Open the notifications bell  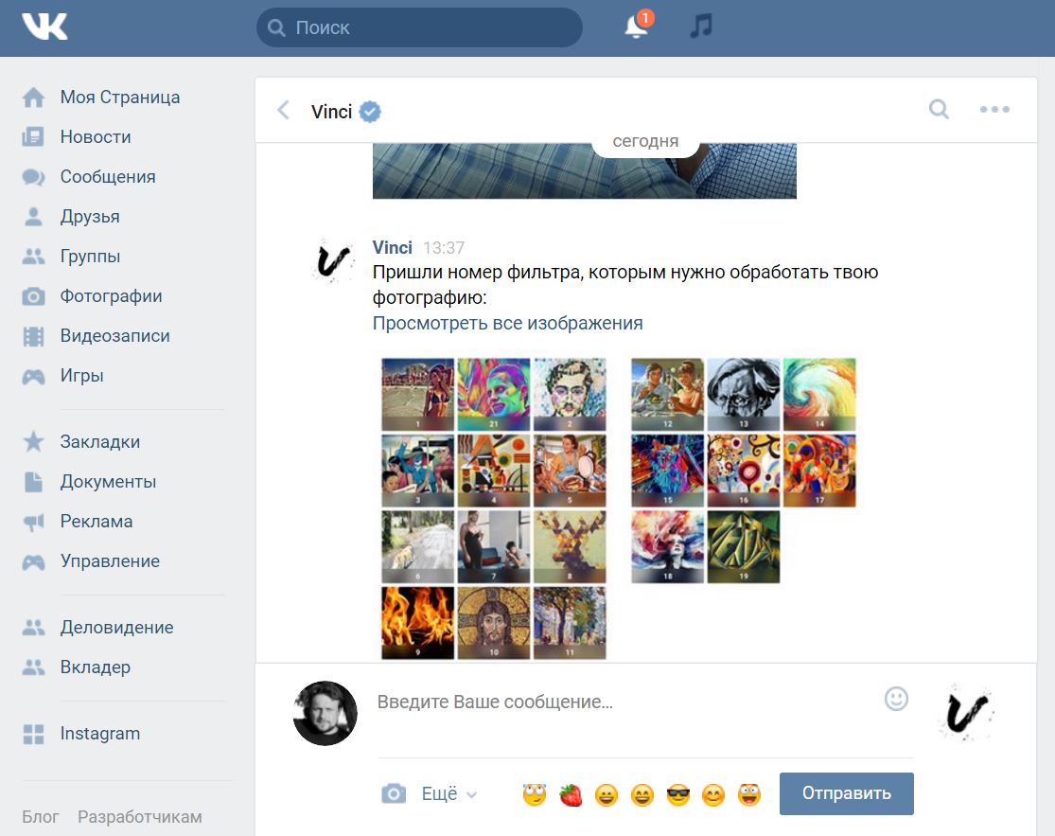point(637,27)
